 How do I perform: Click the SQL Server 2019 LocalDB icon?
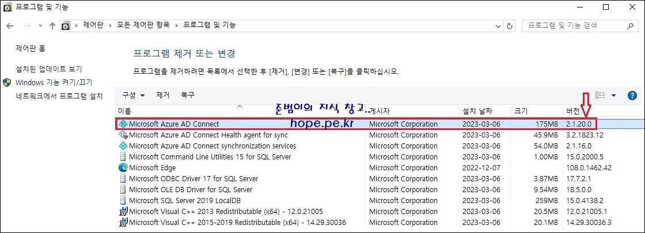coord(123,201)
